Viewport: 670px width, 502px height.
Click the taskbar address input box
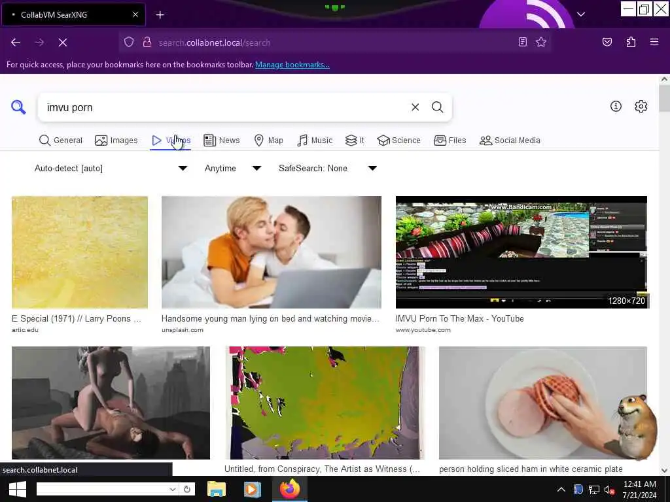click(103, 489)
